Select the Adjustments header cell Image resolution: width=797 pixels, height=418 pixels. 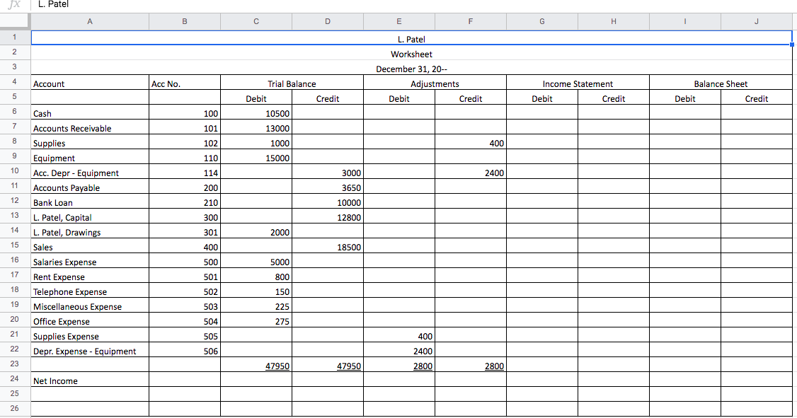pyautogui.click(x=435, y=83)
